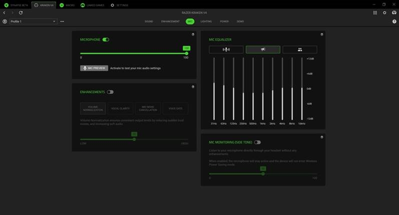Switch to the Enhancement sub-tab
Image resolution: width=399 pixels, height=215 pixels.
point(170,22)
